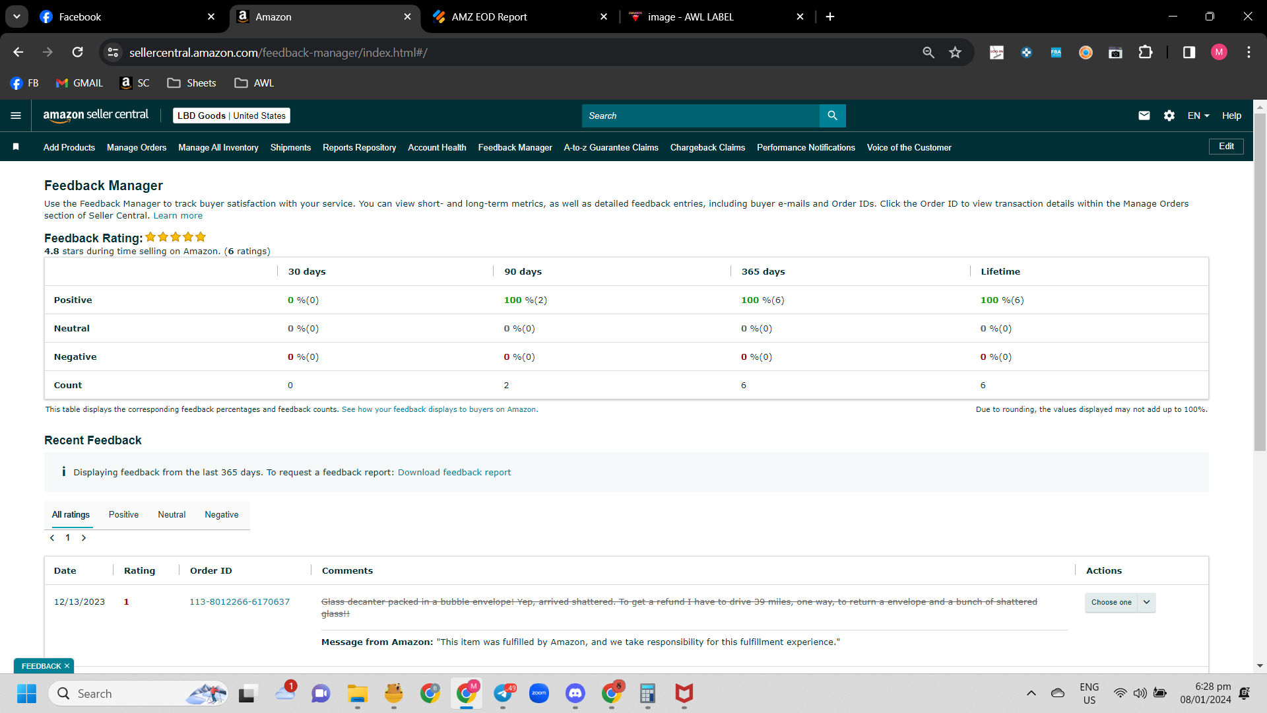
Task: Select the Negative ratings tab
Action: [x=222, y=515]
